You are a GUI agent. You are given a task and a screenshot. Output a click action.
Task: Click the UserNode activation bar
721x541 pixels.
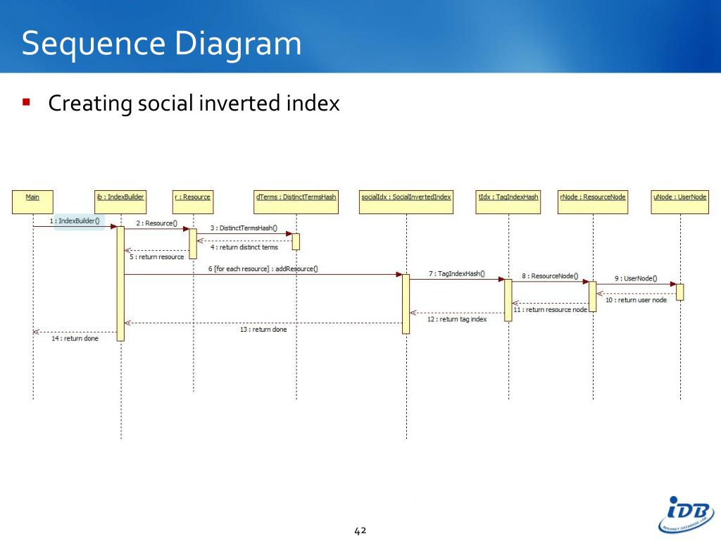click(680, 292)
